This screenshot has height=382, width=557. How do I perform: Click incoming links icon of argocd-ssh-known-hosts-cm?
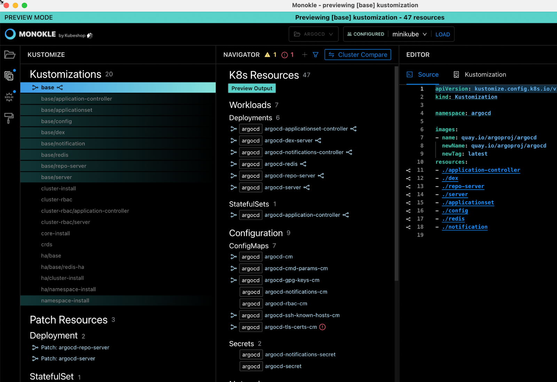(234, 315)
